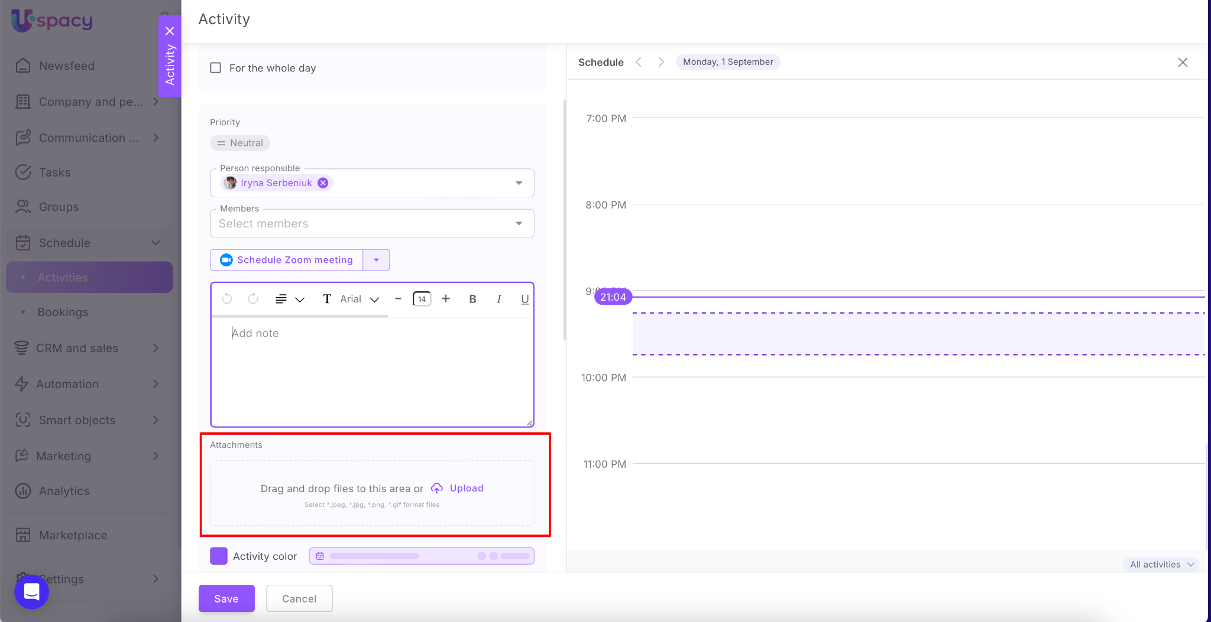Open the chat support bubble icon

(31, 591)
